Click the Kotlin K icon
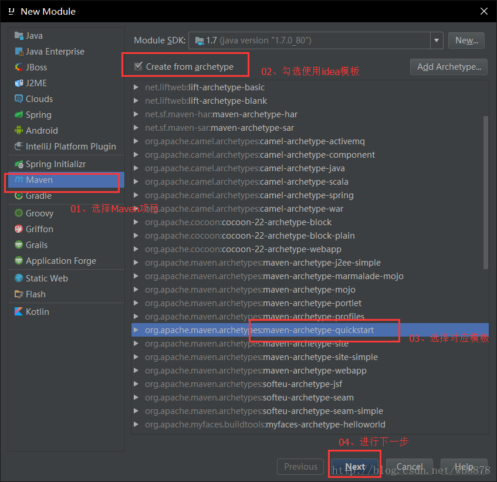The width and height of the screenshot is (497, 482). point(19,311)
